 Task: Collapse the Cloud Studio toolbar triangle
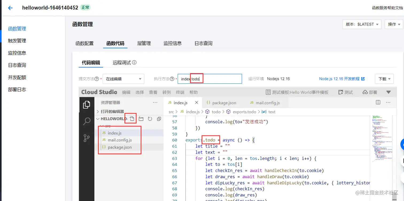pos(389,92)
